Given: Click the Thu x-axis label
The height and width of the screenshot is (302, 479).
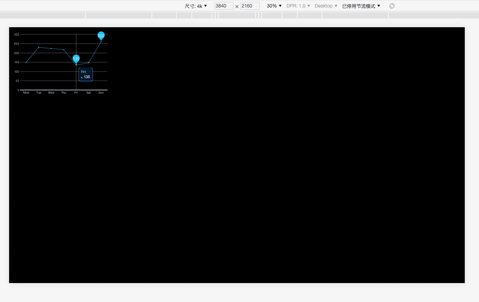Looking at the screenshot, I should coord(64,93).
